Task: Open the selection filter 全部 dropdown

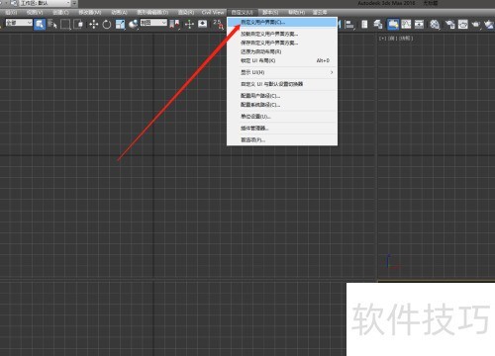Action: coord(19,23)
